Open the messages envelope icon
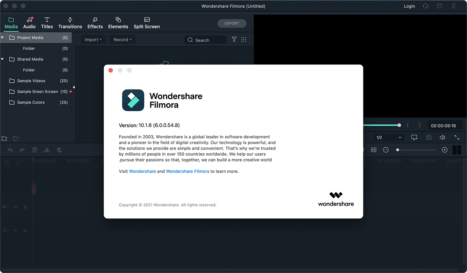467x273 pixels. (x=439, y=6)
